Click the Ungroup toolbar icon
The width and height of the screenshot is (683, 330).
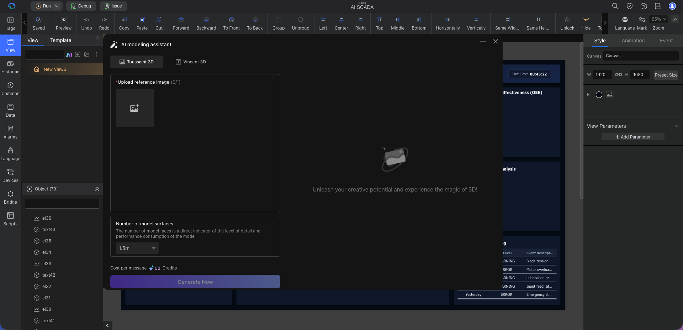click(x=301, y=23)
